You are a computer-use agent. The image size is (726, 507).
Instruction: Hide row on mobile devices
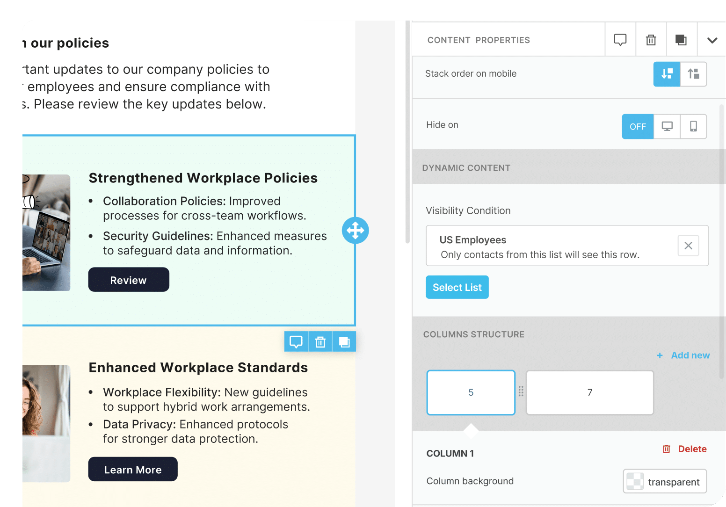(x=693, y=127)
